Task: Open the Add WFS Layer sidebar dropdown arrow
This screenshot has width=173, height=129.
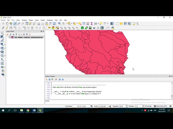Action: pos(5,56)
